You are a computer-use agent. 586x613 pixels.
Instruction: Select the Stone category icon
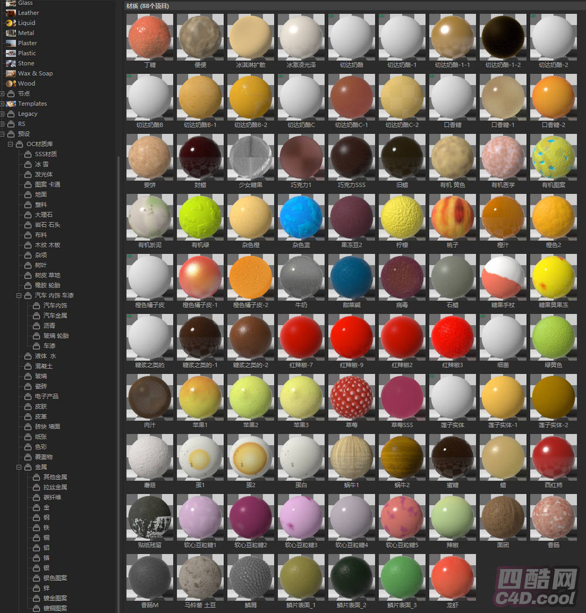click(11, 63)
